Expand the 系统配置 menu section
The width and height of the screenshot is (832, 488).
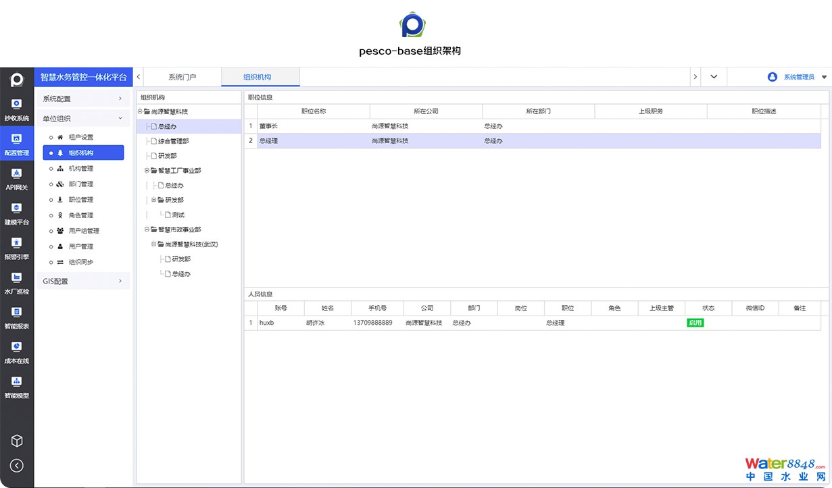pyautogui.click(x=82, y=99)
